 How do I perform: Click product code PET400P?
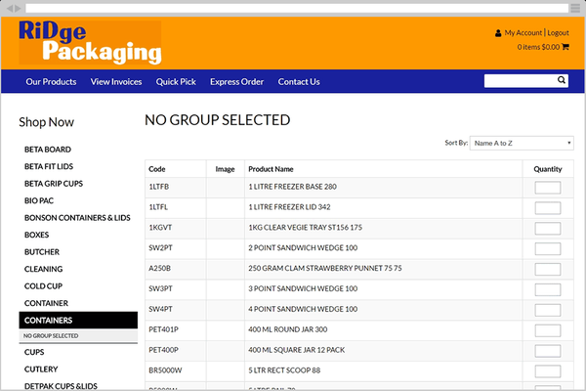163,350
